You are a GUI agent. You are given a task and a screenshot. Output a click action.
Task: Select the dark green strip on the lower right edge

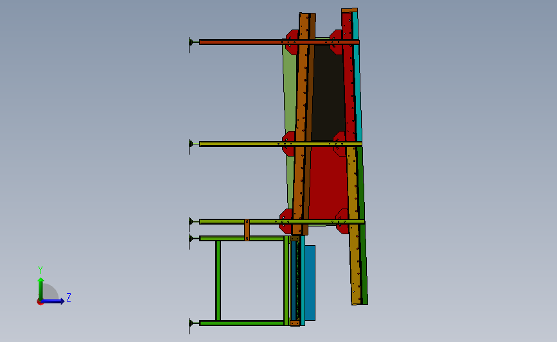point(363,225)
